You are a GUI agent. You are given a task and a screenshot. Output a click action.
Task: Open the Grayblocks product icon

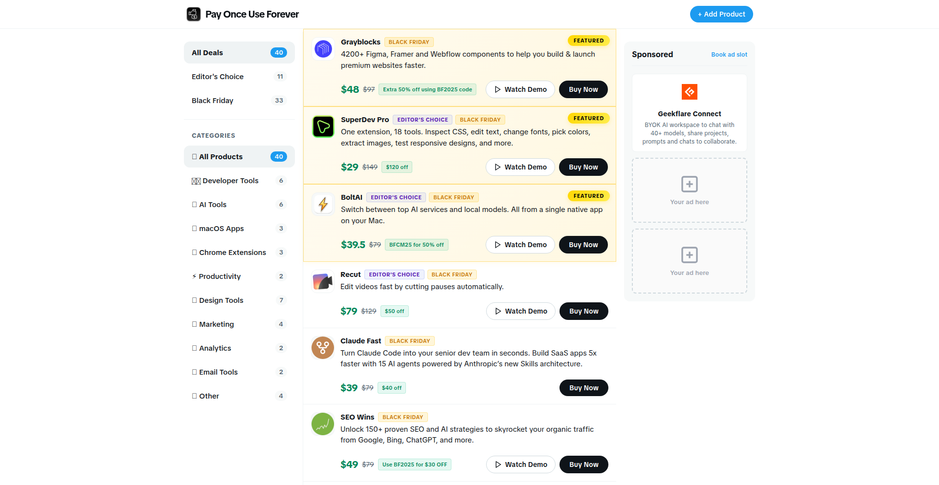(323, 49)
